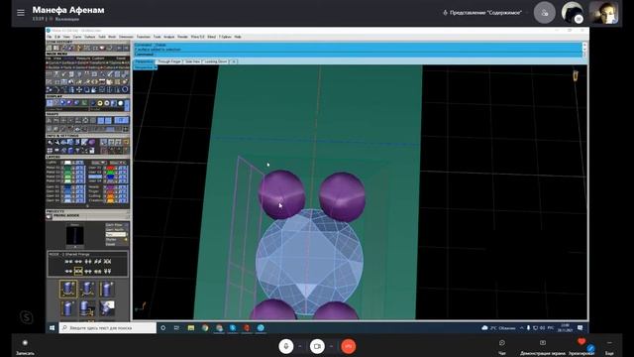Choose the highlighted shared prong arrangement icon
The image size is (634, 357).
pyautogui.click(x=78, y=271)
